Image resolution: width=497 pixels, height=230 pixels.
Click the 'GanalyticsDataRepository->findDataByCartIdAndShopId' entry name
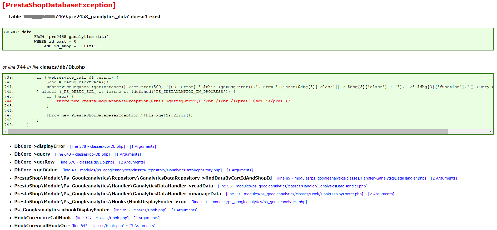point(143,178)
